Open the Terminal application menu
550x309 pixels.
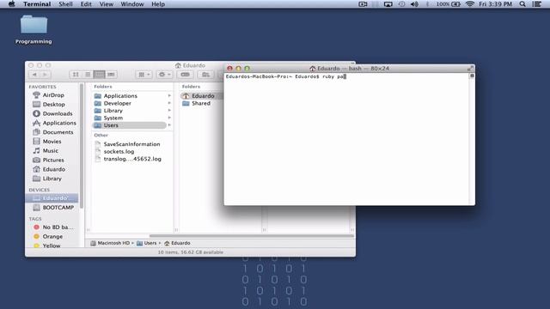[37, 4]
